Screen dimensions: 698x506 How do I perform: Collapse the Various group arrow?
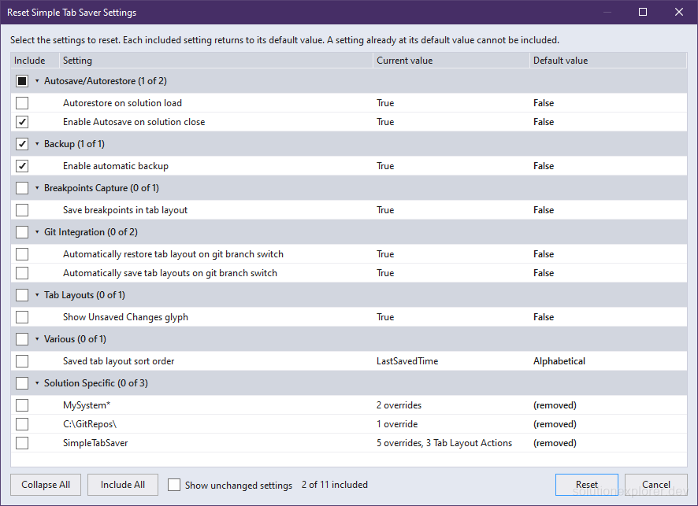(37, 339)
